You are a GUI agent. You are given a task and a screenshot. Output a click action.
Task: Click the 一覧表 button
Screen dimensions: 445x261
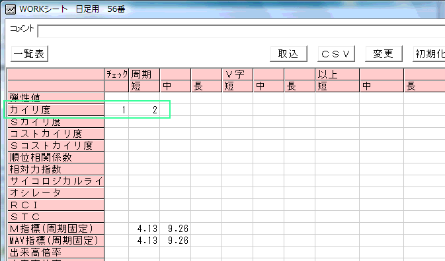tap(29, 54)
